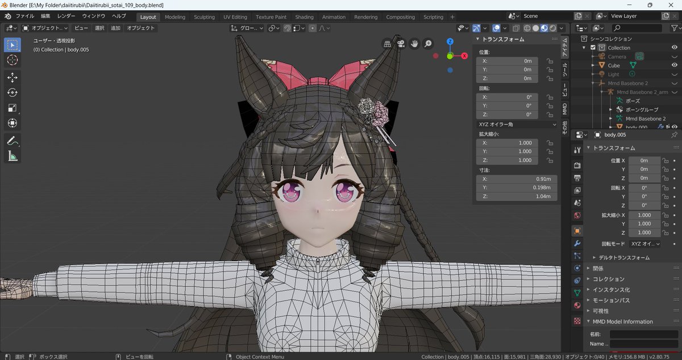Open the ファイル (File) menu

pos(24,16)
